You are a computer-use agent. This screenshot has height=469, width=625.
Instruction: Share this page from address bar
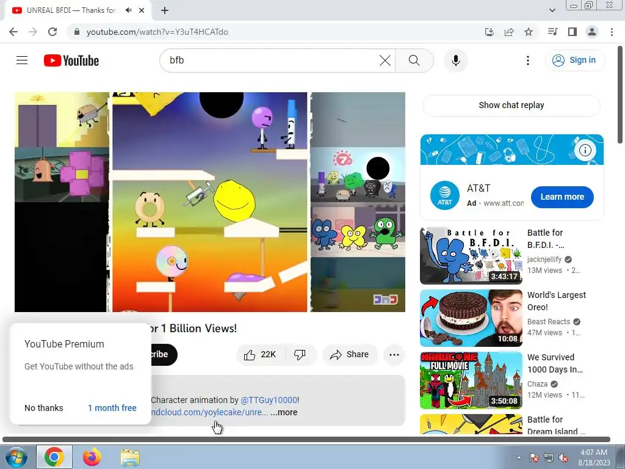pos(508,32)
